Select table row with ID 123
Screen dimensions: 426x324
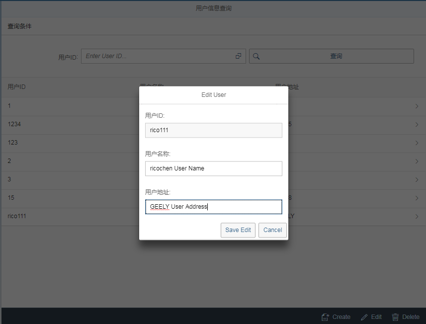214,143
